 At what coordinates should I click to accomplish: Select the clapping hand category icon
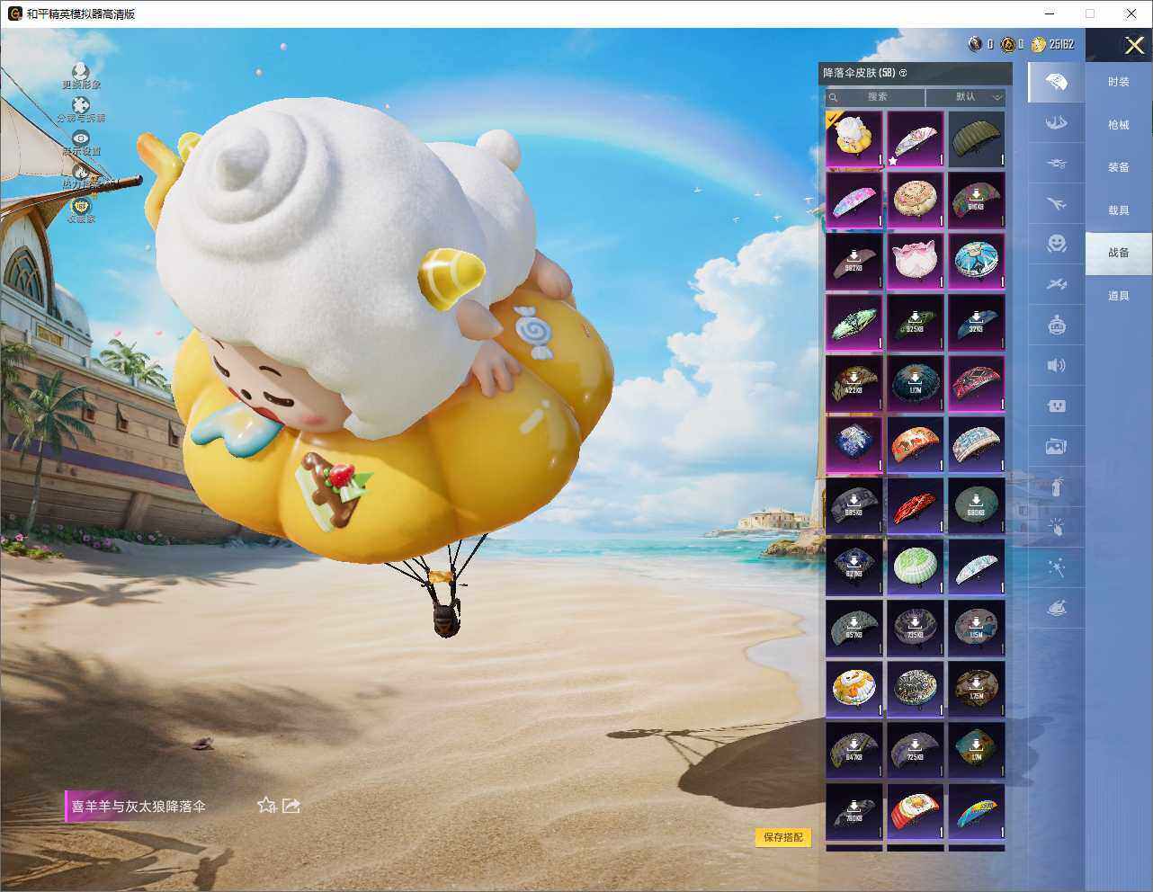pos(1057,527)
